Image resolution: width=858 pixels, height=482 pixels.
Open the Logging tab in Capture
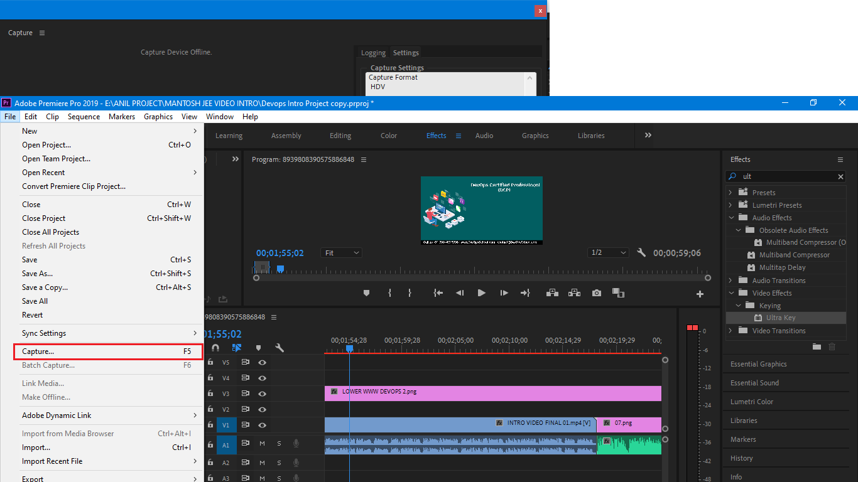(x=373, y=53)
